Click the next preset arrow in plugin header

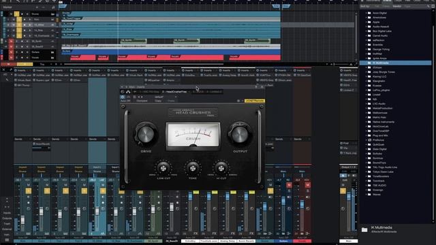pos(142,97)
